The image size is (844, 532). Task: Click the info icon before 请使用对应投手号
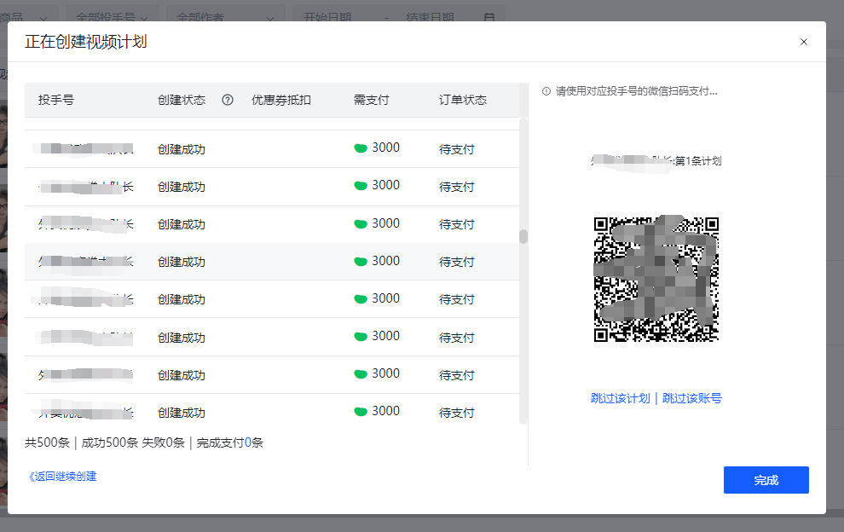[x=546, y=91]
